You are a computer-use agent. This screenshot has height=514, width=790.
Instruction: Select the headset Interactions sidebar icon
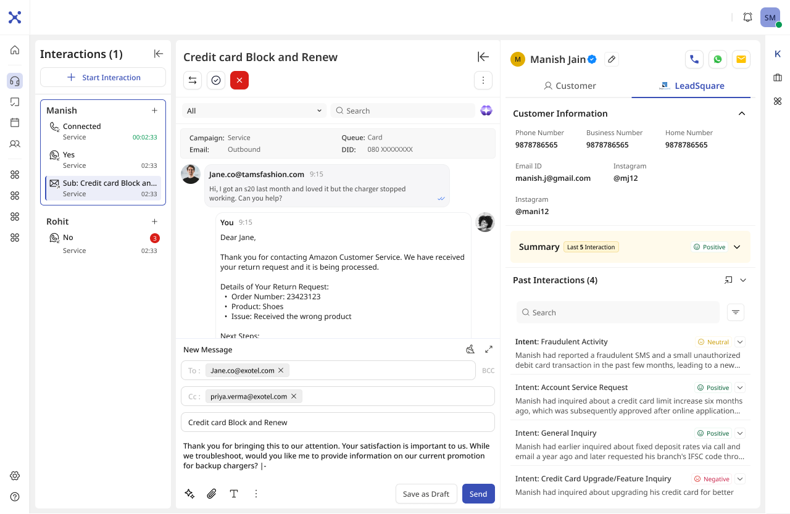15,81
